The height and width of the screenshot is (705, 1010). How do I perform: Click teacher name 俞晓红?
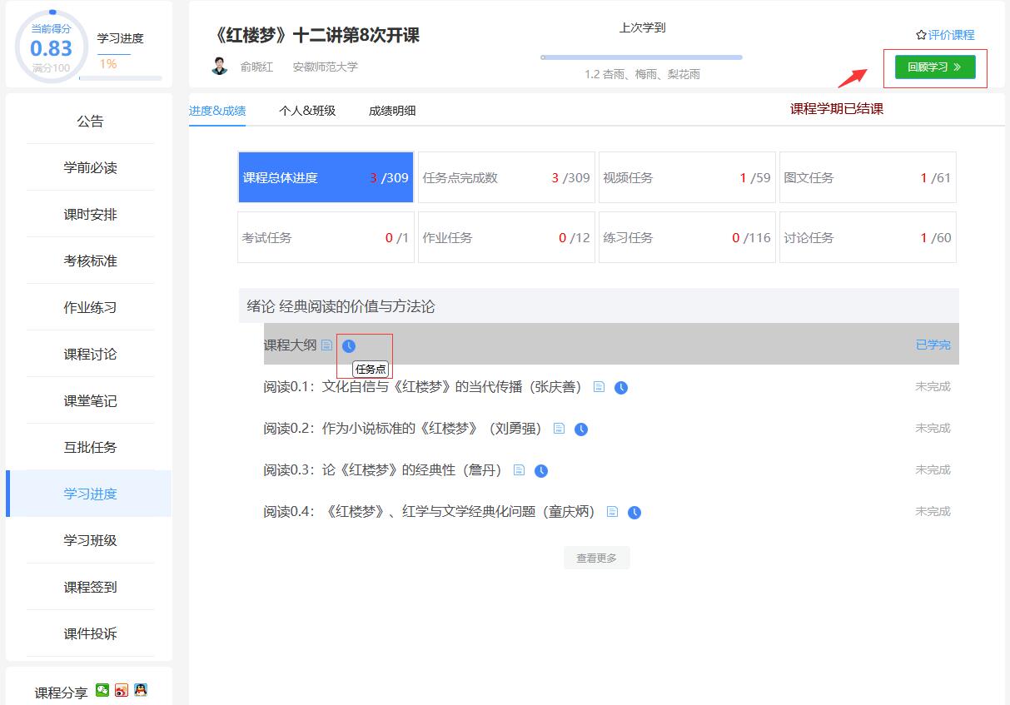256,67
